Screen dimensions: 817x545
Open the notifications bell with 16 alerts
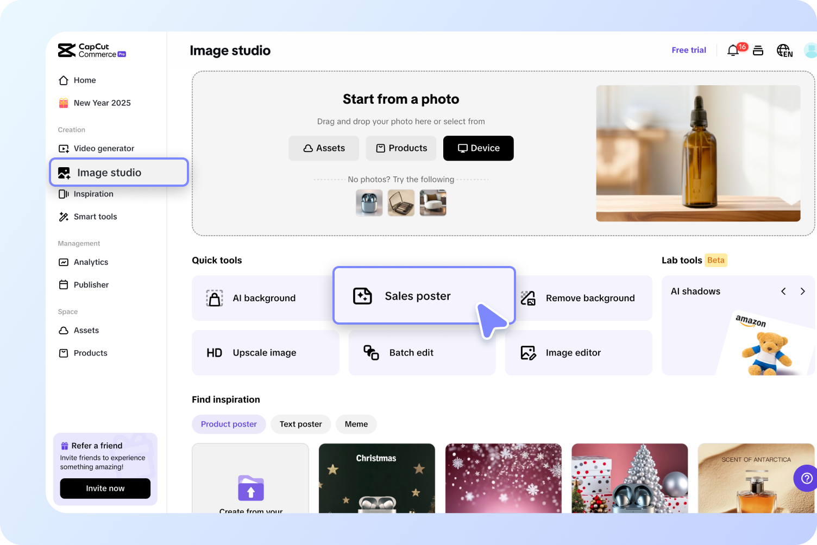(732, 50)
